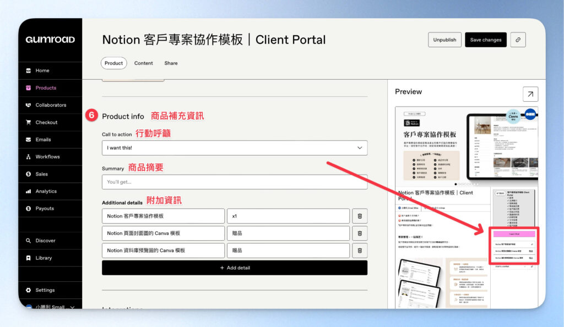Open the Home menu item

click(50, 71)
